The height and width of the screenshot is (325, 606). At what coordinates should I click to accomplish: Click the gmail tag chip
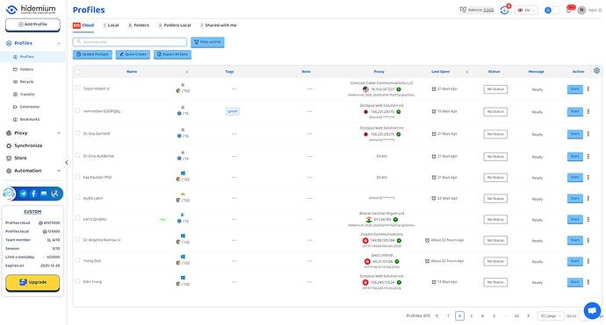[233, 111]
